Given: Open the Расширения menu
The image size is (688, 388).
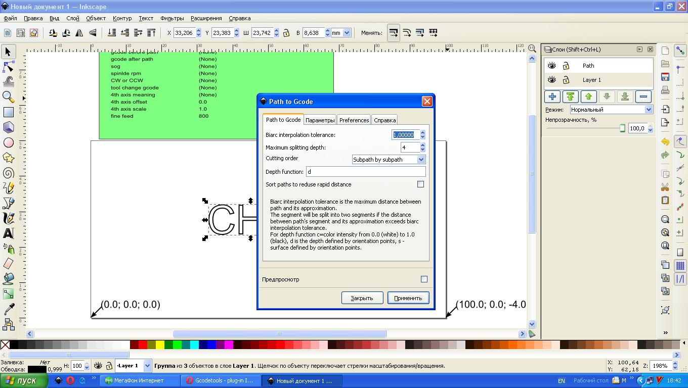Looking at the screenshot, I should coord(206,18).
